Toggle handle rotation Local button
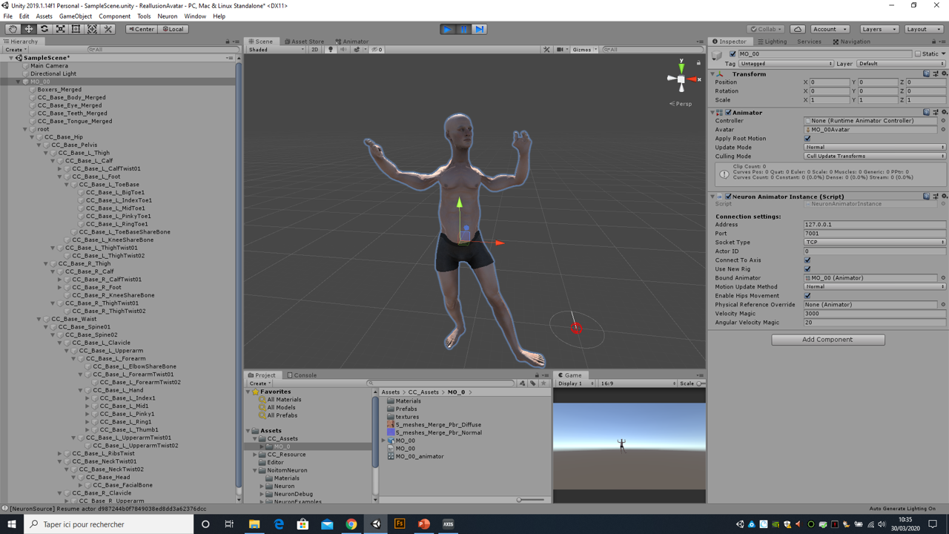This screenshot has width=949, height=534. pyautogui.click(x=172, y=29)
